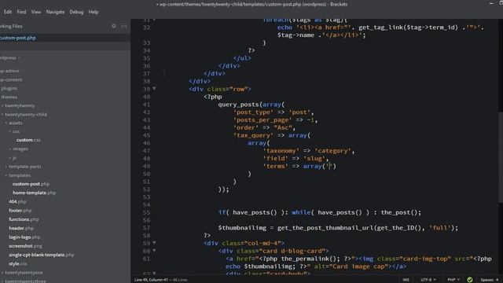This screenshot has height=283, width=503.
Task: Click $thumbnailimg variable on line 57
Action: [x=242, y=228]
